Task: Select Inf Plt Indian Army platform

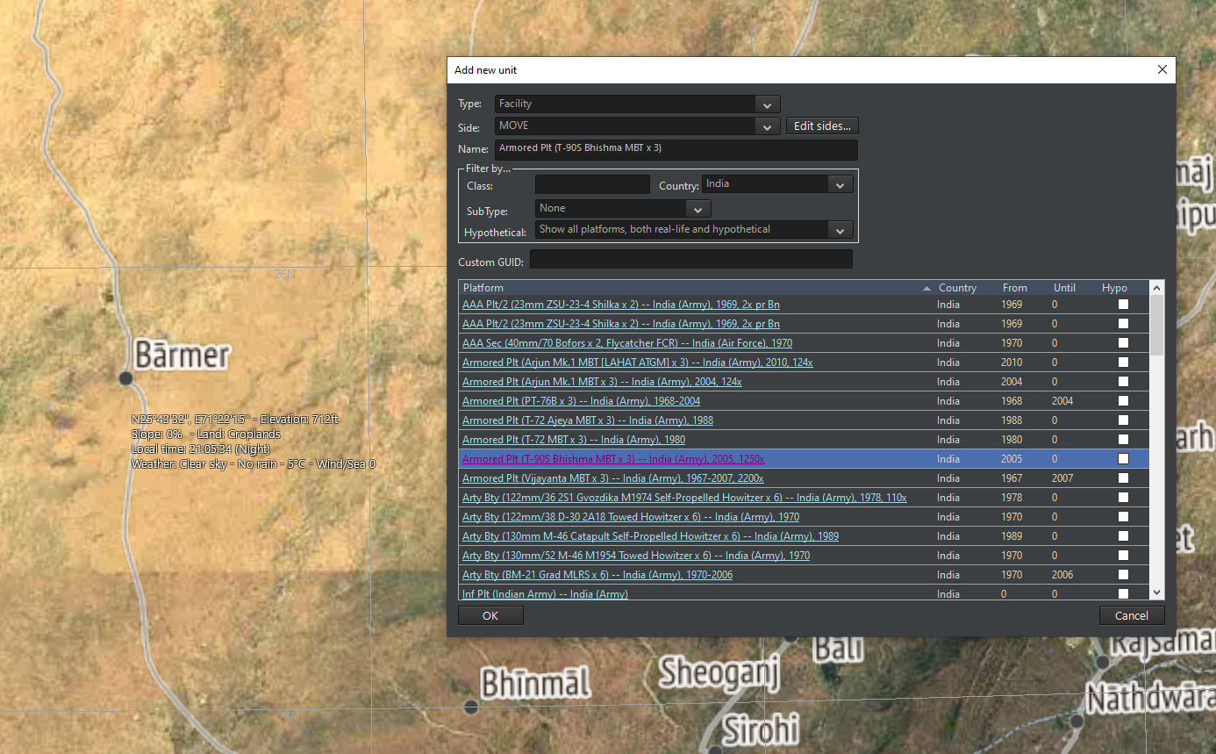Action: (x=545, y=594)
